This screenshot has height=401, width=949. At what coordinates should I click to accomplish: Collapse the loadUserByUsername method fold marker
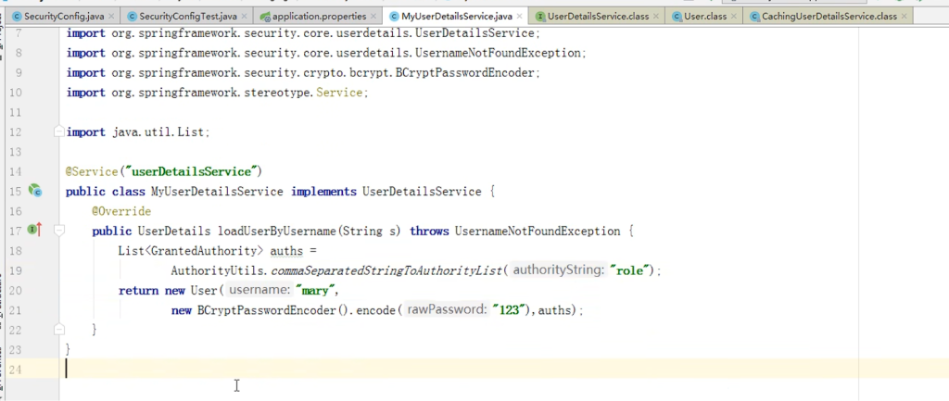[57, 231]
